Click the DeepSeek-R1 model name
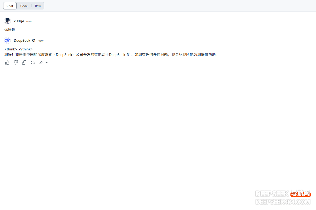The height and width of the screenshot is (210, 316). [x=24, y=41]
